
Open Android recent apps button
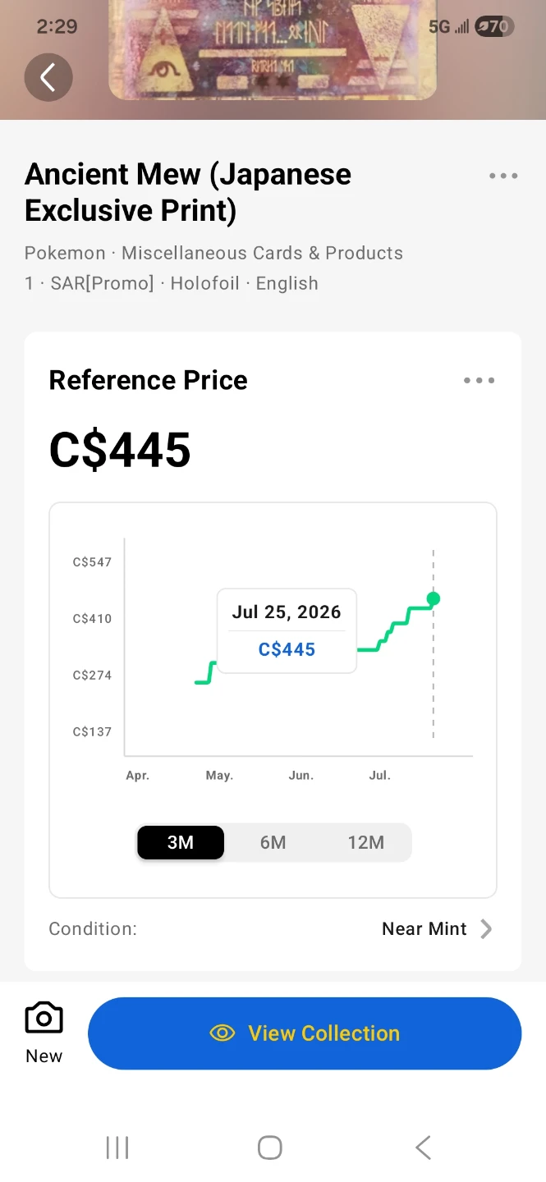click(117, 1148)
